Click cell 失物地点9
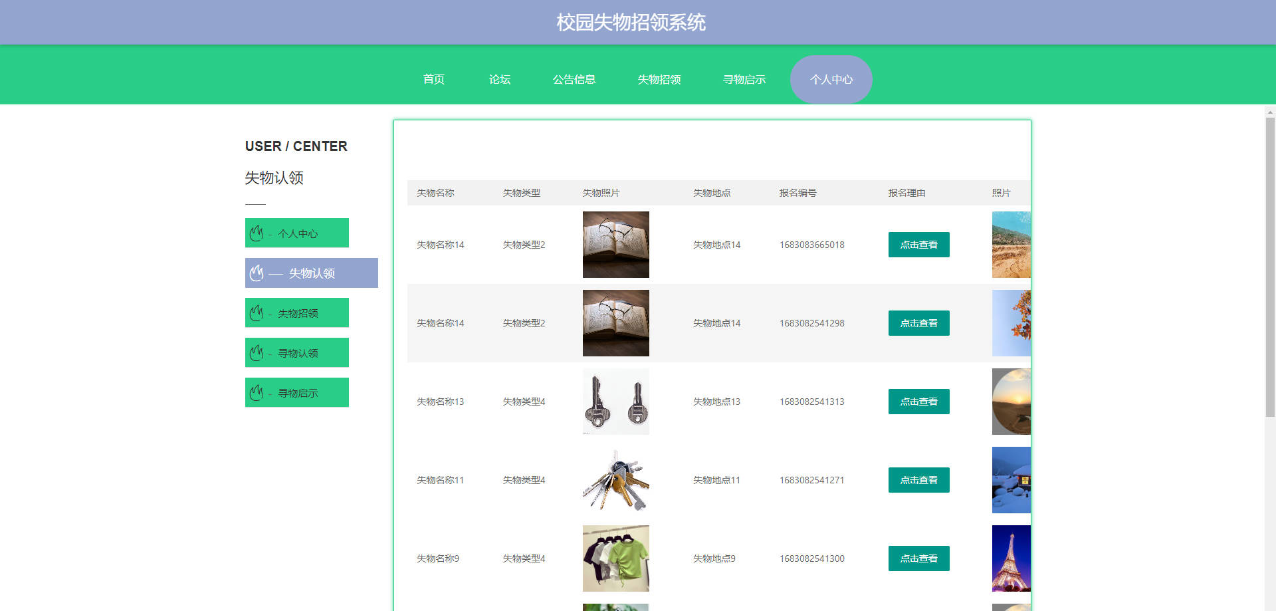 click(714, 558)
